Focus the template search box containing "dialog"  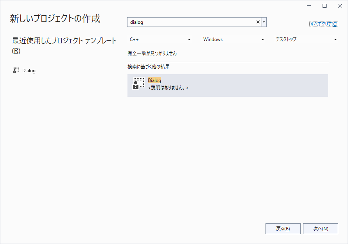[191, 22]
